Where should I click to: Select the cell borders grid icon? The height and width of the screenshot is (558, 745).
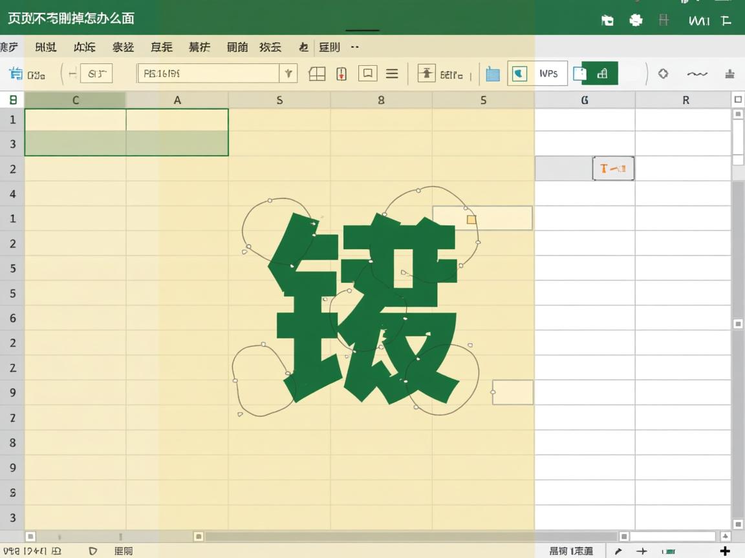click(317, 74)
